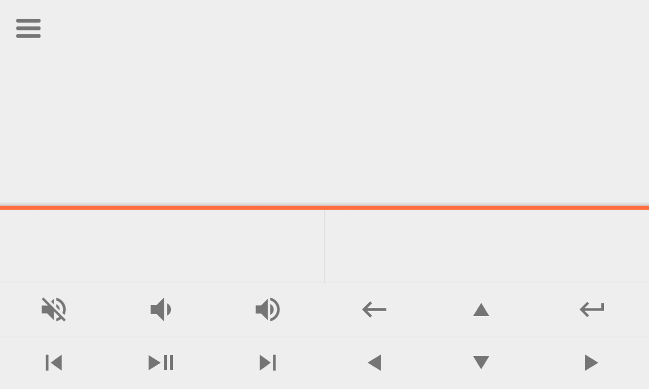Tap the backspace long left arrow key
This screenshot has height=389, width=649.
coord(374,309)
